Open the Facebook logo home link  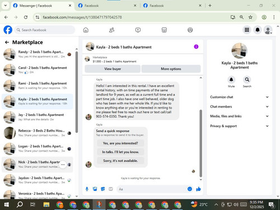8,30
